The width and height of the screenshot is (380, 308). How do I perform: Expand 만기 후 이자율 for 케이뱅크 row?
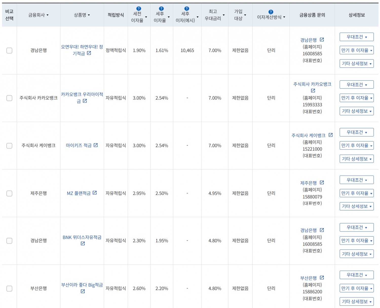tap(357, 146)
